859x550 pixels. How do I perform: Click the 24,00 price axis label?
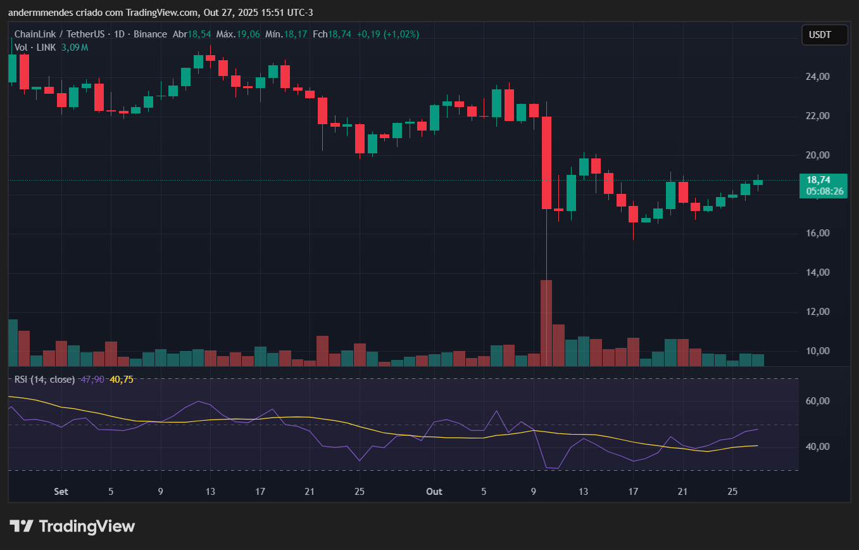coord(819,77)
